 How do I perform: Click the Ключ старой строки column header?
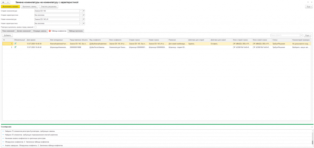pos(242,40)
